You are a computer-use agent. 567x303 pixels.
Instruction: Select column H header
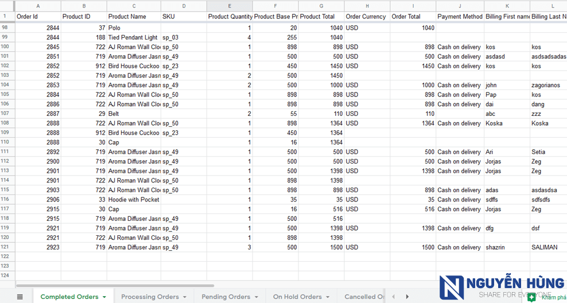tap(367, 6)
